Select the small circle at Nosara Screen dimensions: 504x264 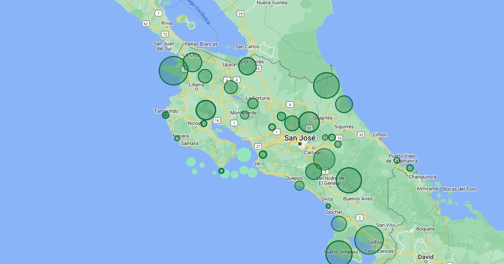[177, 138]
